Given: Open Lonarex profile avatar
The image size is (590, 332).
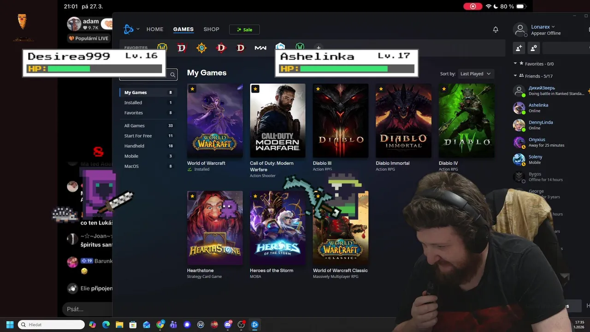Looking at the screenshot, I should 520,30.
